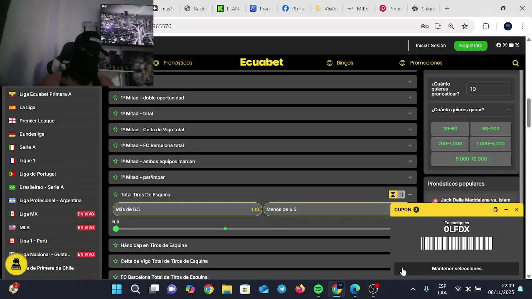Viewport: 532px width, 299px height.
Task: Collapse the 'Total Tiros De Esquina' market
Action: 410,195
